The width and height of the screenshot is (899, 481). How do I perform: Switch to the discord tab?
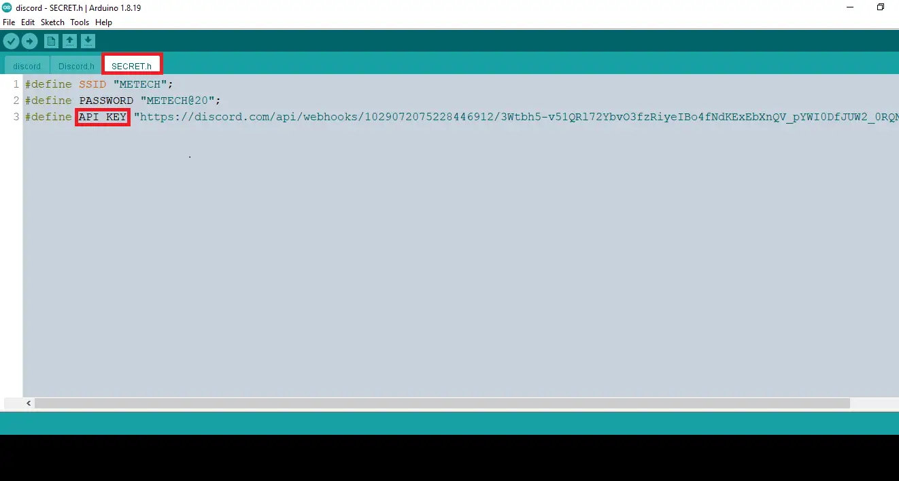pyautogui.click(x=27, y=66)
